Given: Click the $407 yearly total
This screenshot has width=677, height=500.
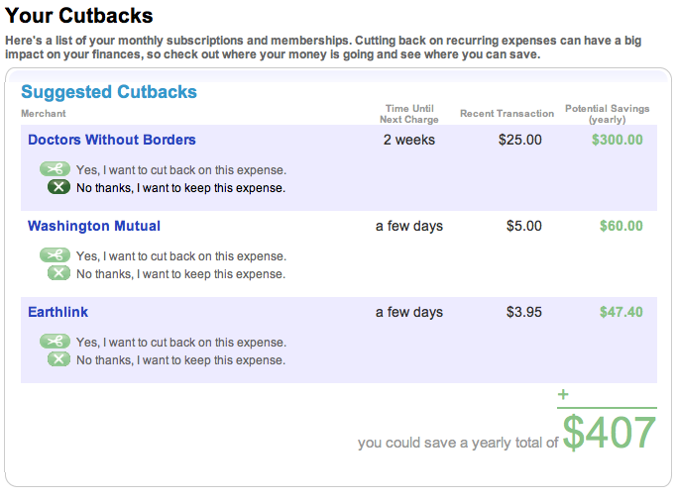Looking at the screenshot, I should (610, 434).
